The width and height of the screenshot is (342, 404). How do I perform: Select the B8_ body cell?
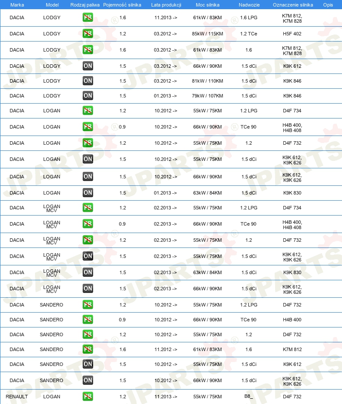point(248,396)
